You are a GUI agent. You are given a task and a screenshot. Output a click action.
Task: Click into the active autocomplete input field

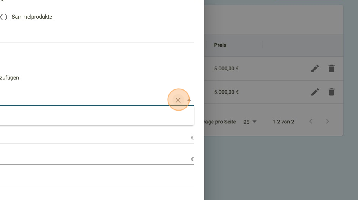tap(83, 100)
